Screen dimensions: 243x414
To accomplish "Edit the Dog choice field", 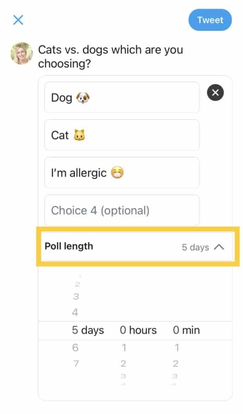I will pyautogui.click(x=121, y=97).
